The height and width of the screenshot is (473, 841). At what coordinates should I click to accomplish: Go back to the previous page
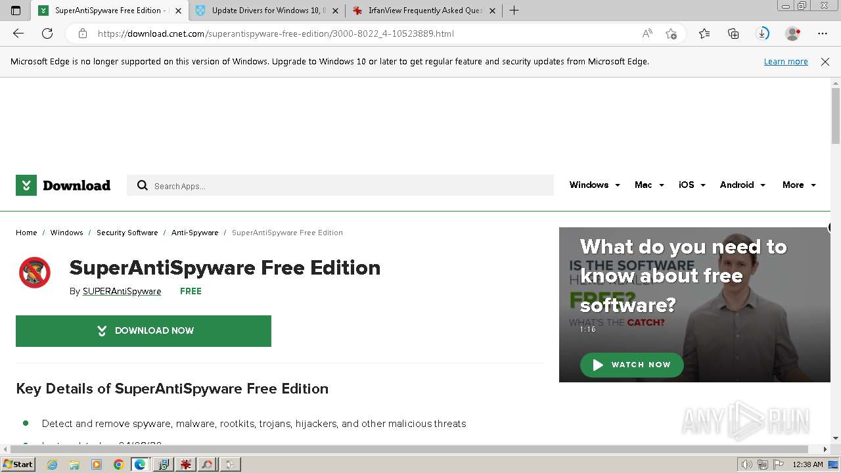click(x=18, y=34)
